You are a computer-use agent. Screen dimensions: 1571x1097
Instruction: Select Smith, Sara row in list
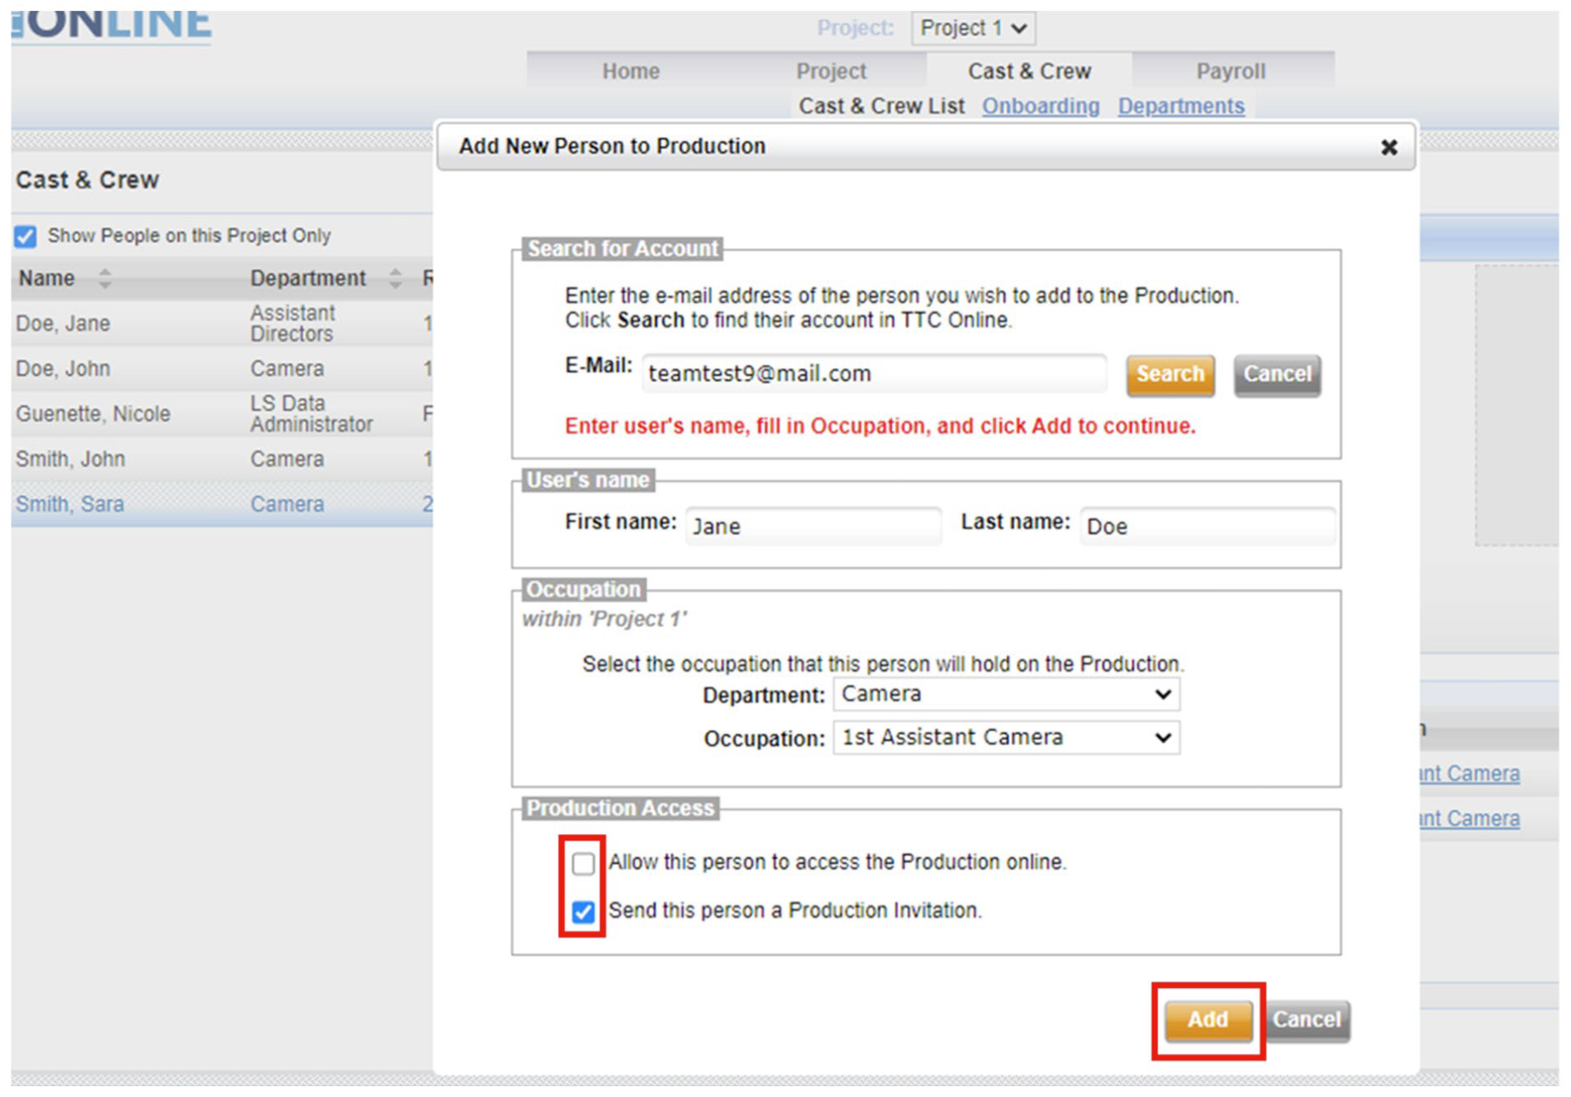(x=222, y=504)
